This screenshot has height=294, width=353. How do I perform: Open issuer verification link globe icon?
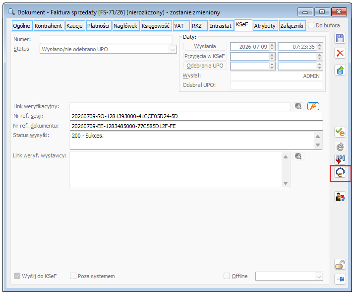298,156
